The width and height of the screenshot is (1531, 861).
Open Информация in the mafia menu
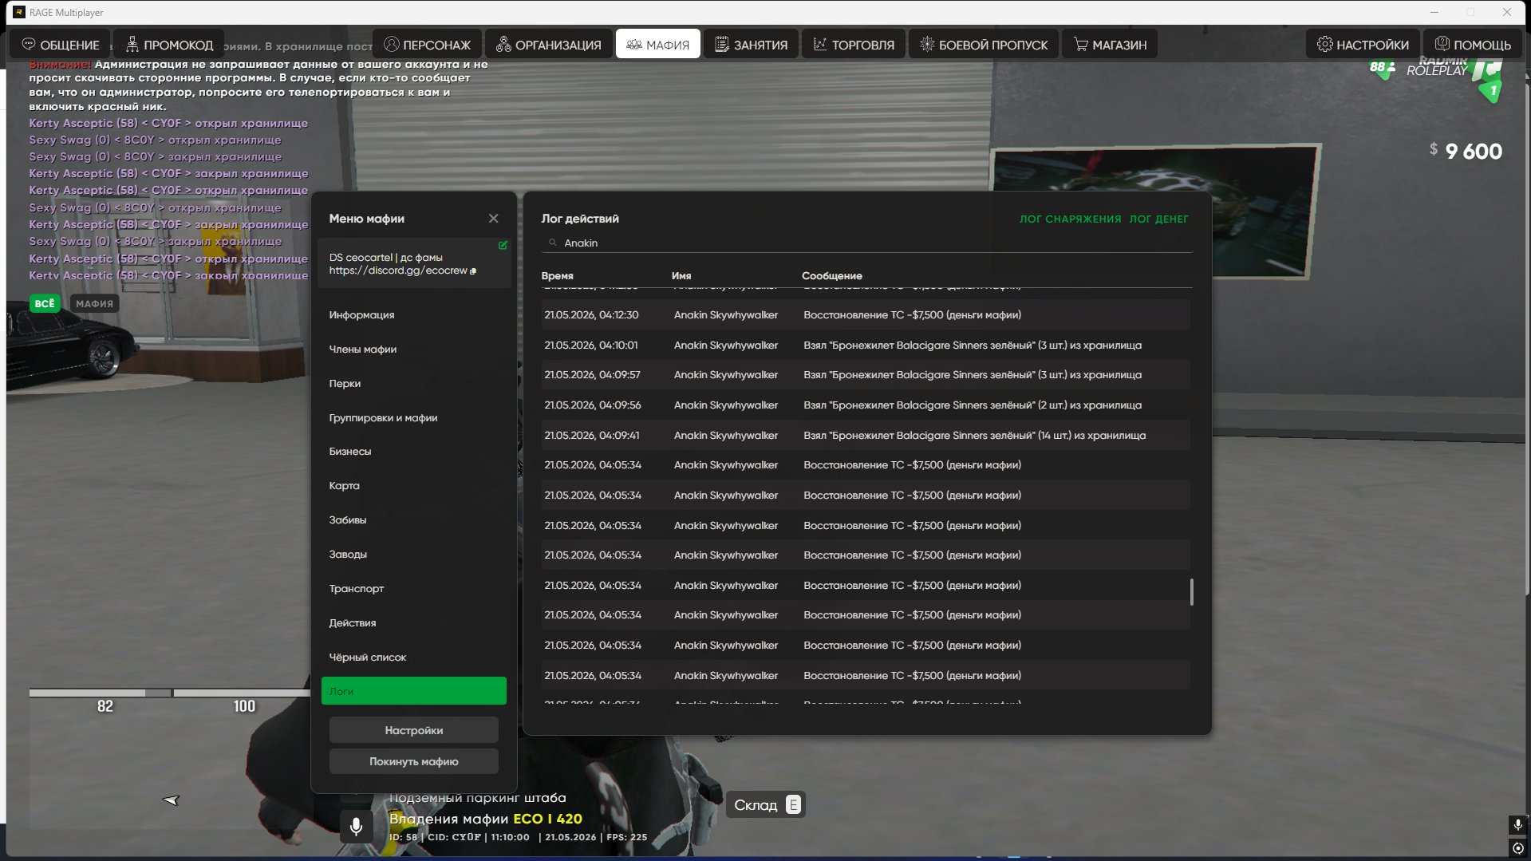[x=361, y=315]
